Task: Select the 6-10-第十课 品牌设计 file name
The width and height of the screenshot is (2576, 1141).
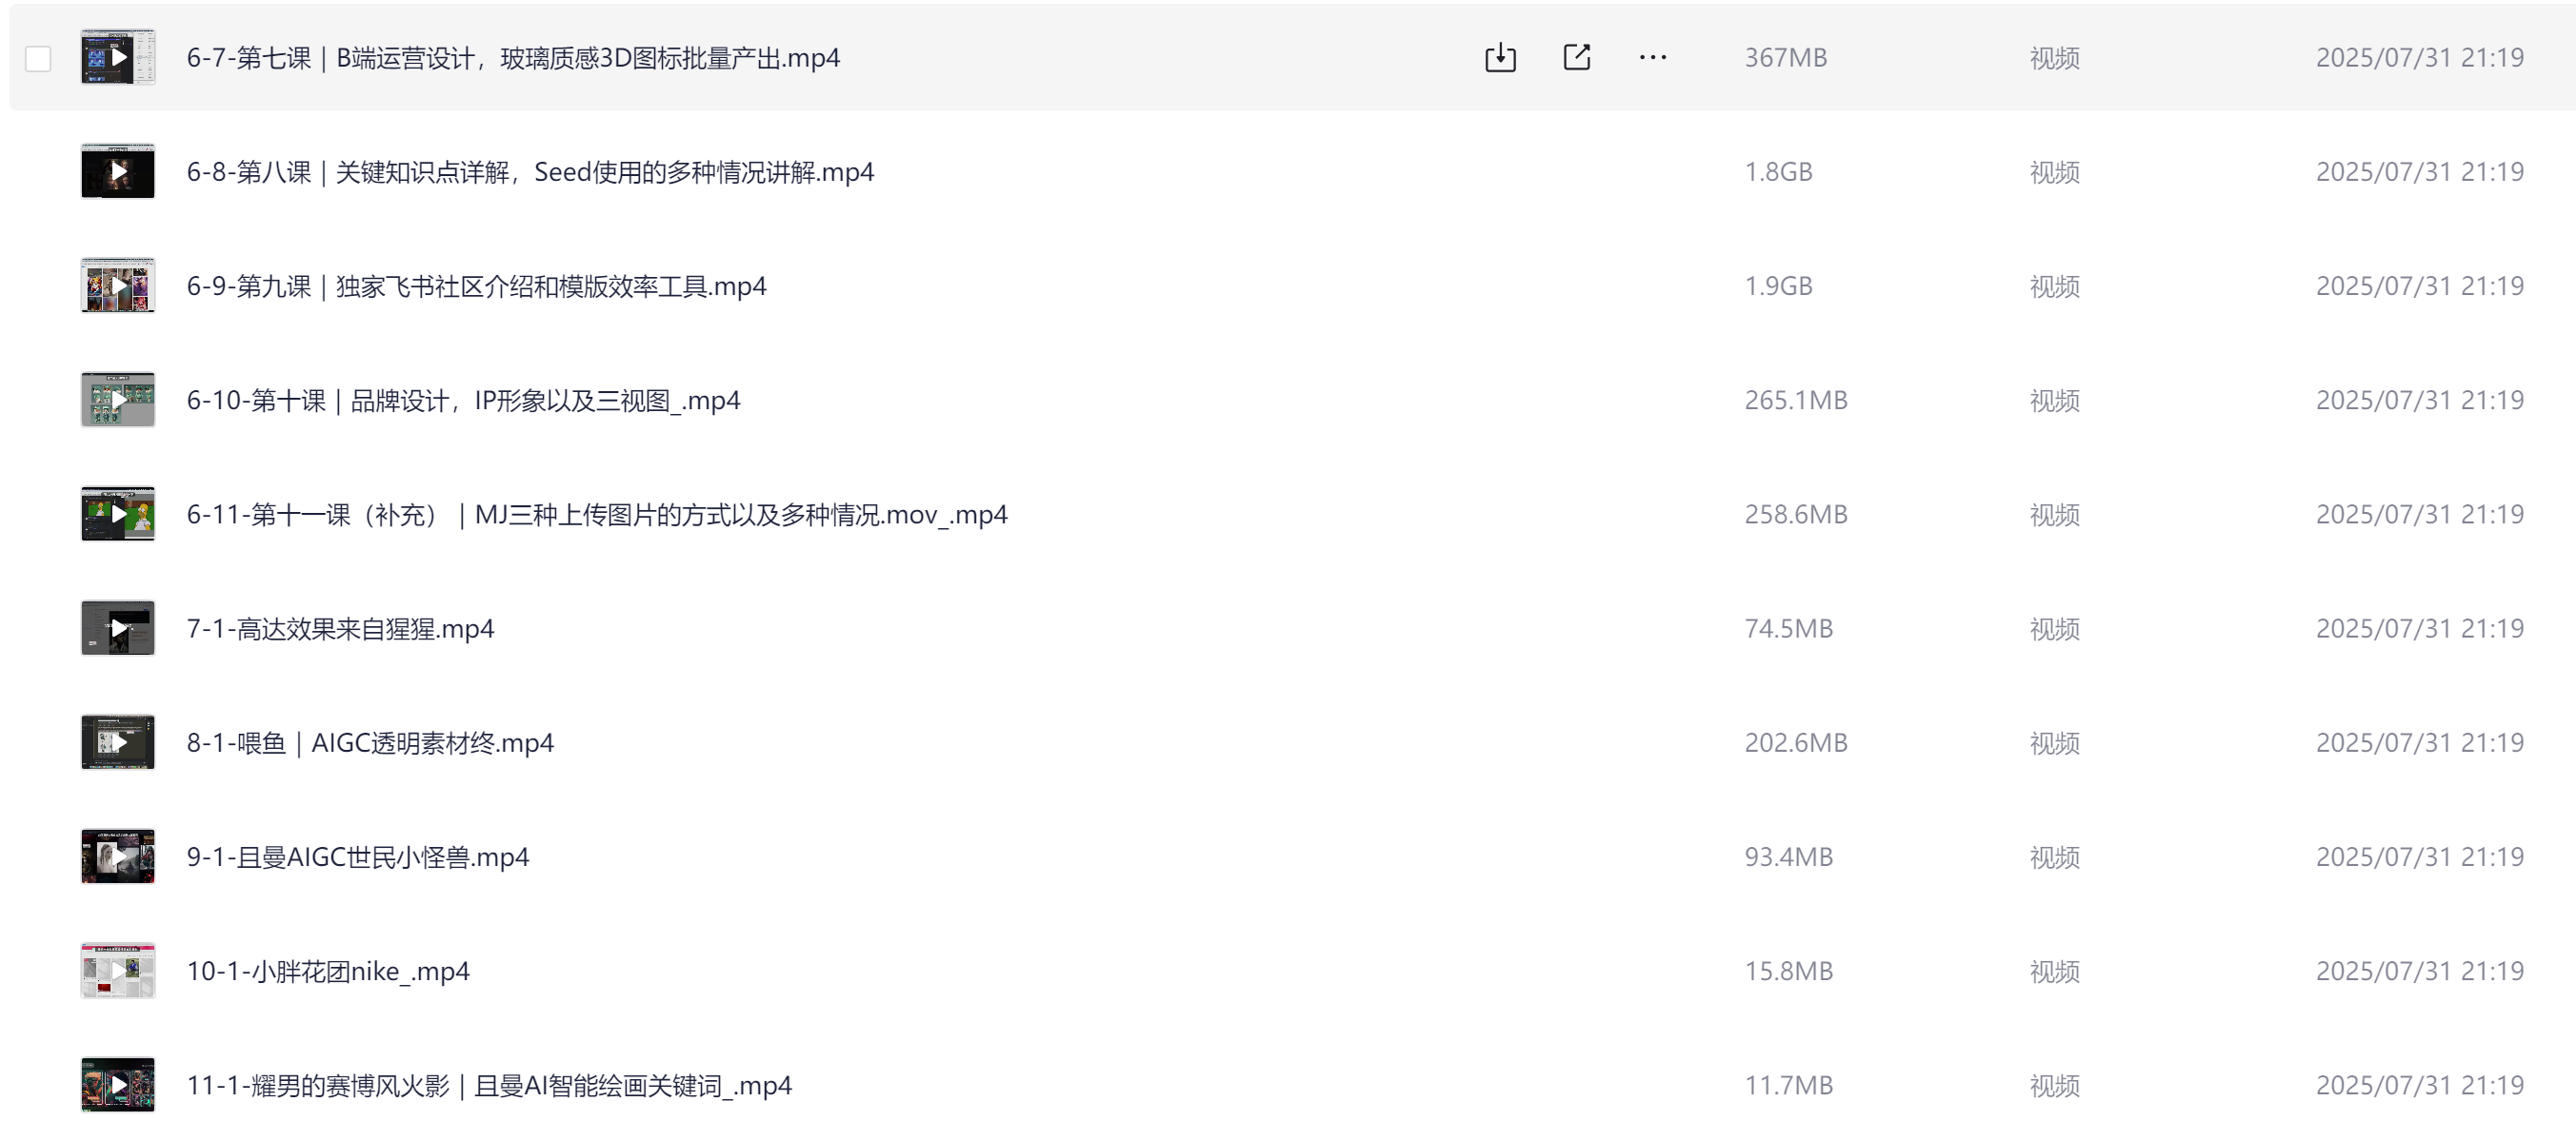Action: [463, 400]
